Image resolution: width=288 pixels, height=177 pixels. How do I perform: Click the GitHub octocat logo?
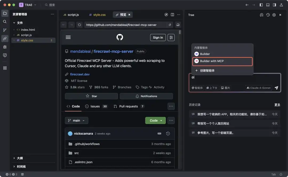click(x=119, y=37)
